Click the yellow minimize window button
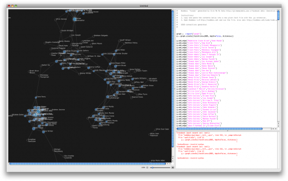This screenshot has width=288, height=181. tap(12, 6)
